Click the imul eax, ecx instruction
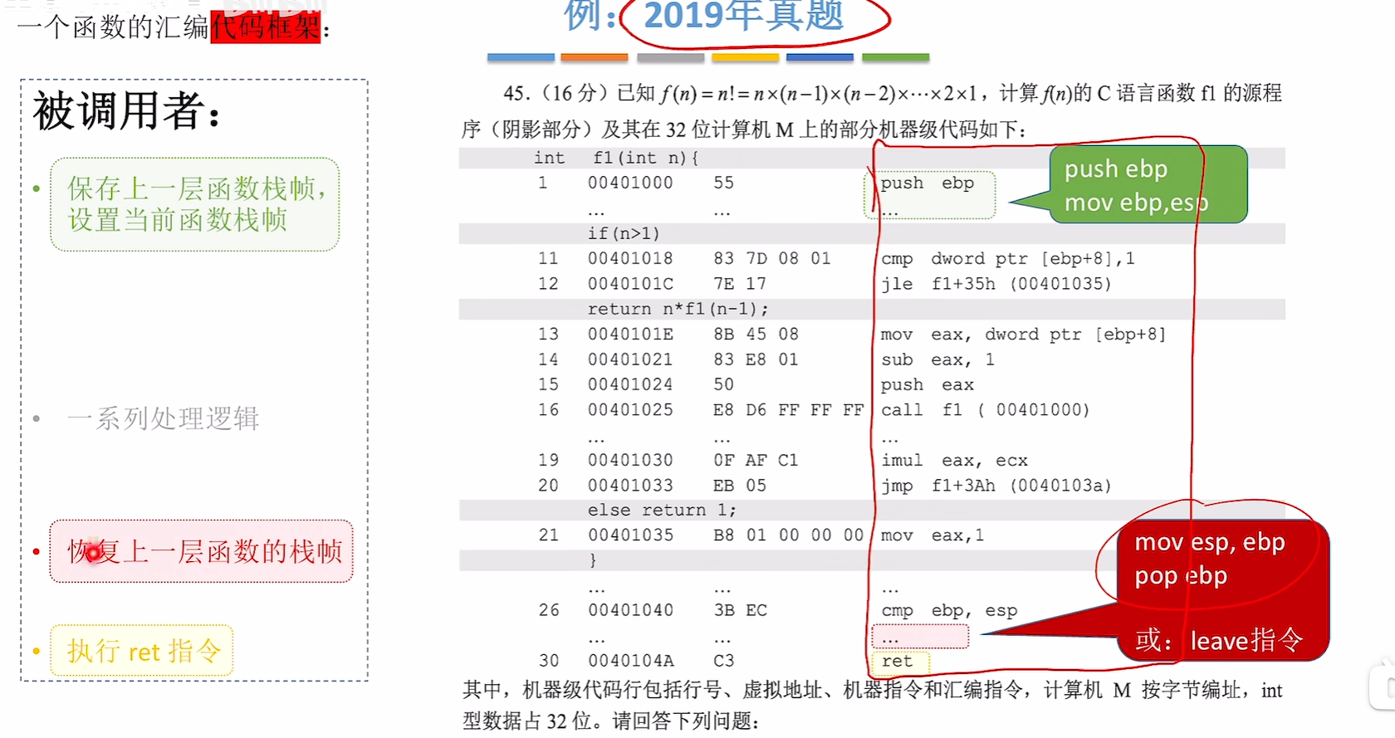The image size is (1395, 738). pos(954,460)
